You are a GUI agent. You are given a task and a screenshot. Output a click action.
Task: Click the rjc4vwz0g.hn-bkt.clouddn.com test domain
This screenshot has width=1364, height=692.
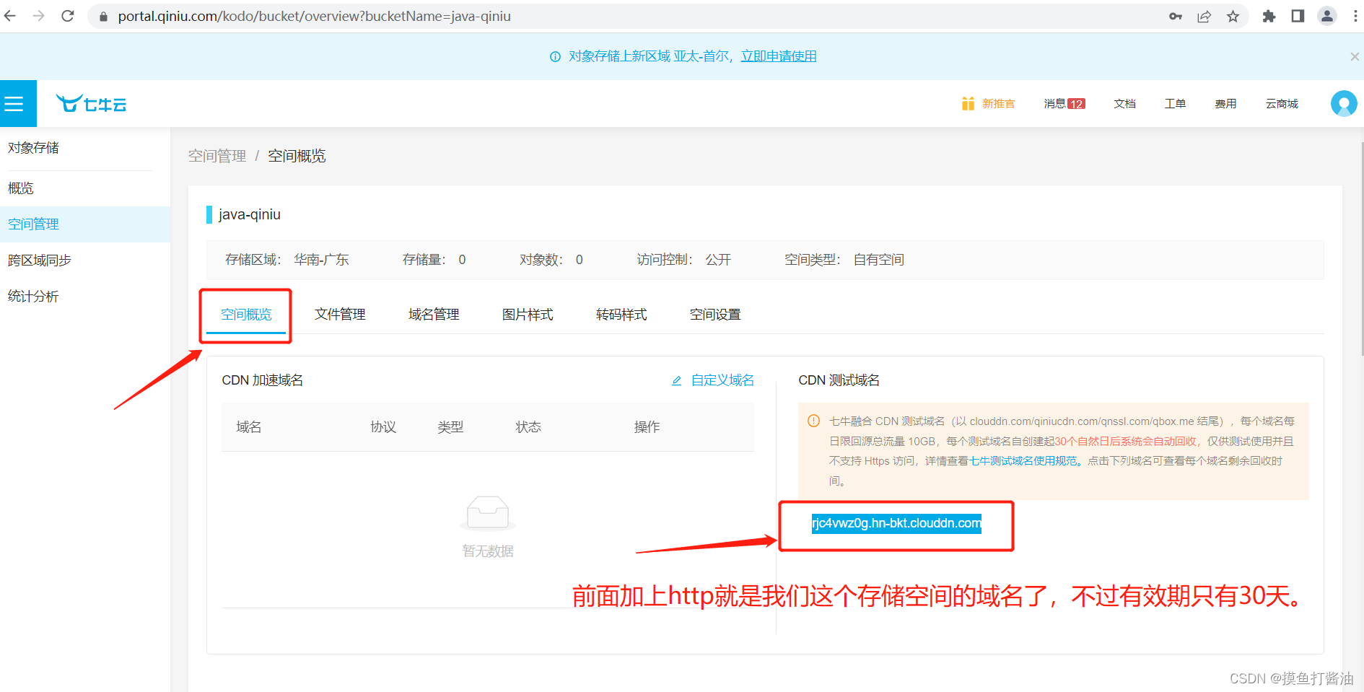[896, 523]
